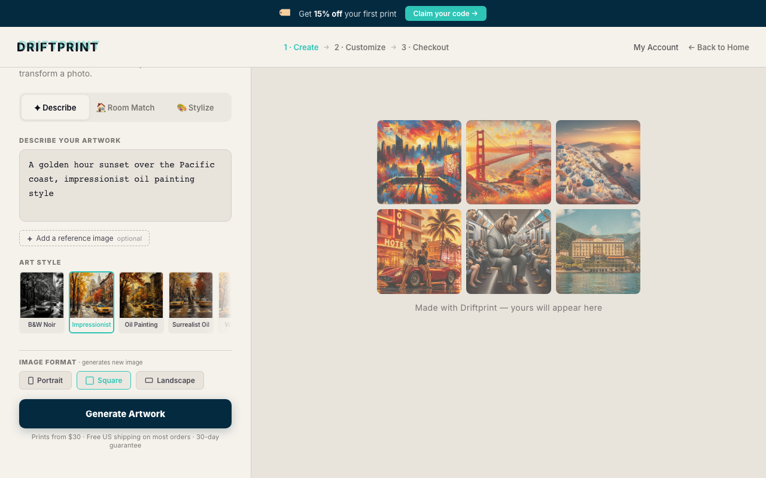Image resolution: width=766 pixels, height=478 pixels.
Task: Select the Oil Painting art style
Action: click(x=141, y=302)
